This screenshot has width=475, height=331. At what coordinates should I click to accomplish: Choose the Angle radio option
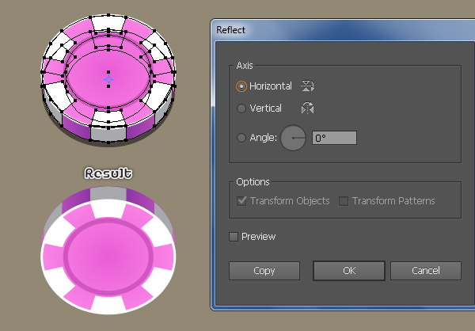coord(241,138)
